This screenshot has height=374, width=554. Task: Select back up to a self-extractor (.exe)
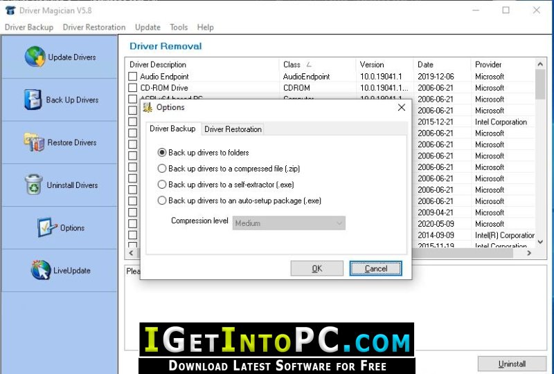[x=162, y=185]
